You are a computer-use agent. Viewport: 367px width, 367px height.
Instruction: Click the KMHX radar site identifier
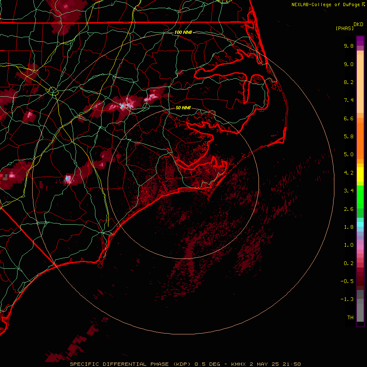coord(239,364)
